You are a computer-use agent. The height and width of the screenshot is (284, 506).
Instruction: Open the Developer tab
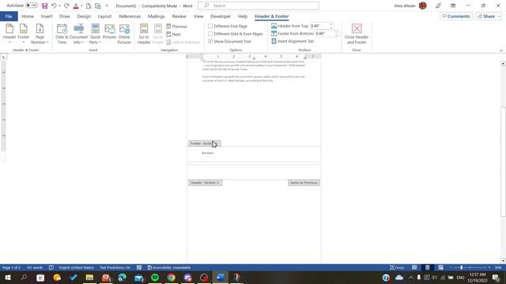click(x=221, y=16)
